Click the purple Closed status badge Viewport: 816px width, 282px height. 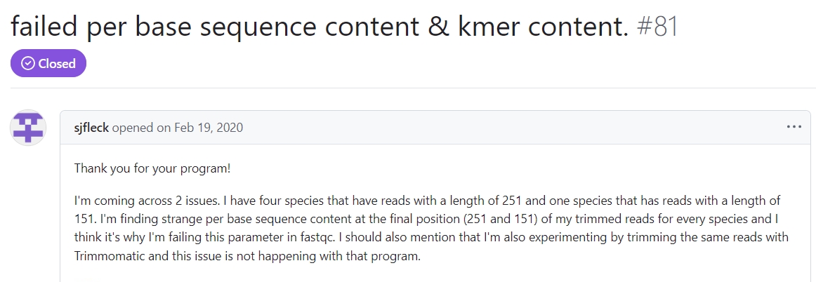(x=48, y=64)
